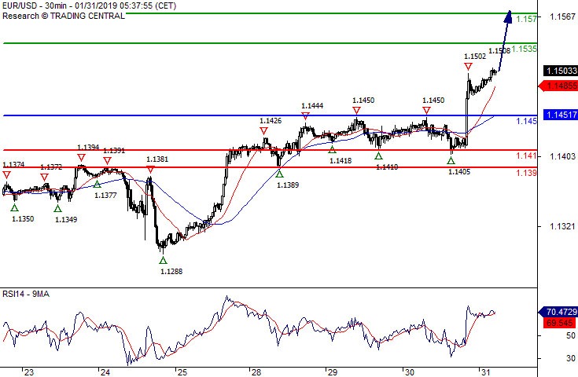This screenshot has height=377, width=578.
Task: Click the 1.1567 price axis label
Action: tap(562, 16)
